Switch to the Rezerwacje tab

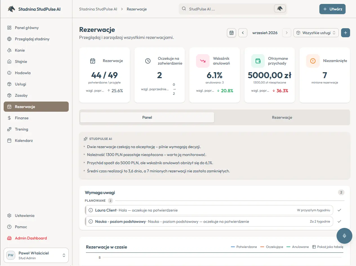(282, 117)
